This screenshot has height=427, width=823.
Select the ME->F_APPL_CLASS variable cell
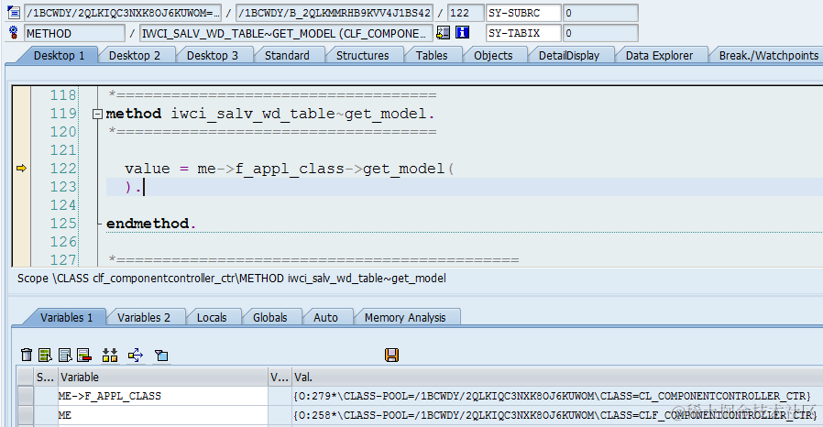tap(163, 396)
